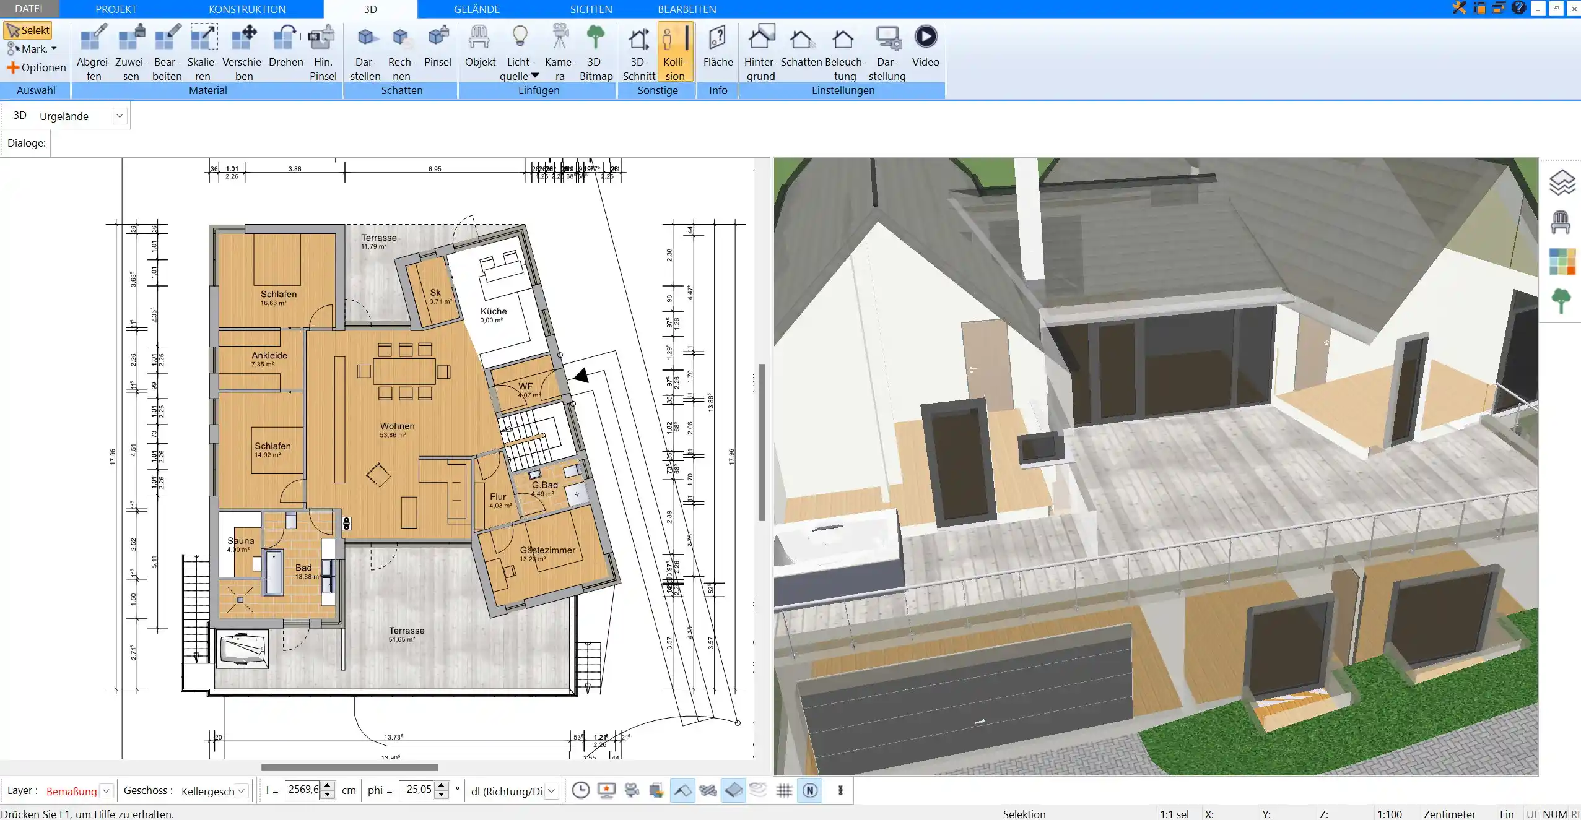Screen dimensions: 1581x820
Task: Enable the grid overlay toggle button
Action: tap(784, 791)
